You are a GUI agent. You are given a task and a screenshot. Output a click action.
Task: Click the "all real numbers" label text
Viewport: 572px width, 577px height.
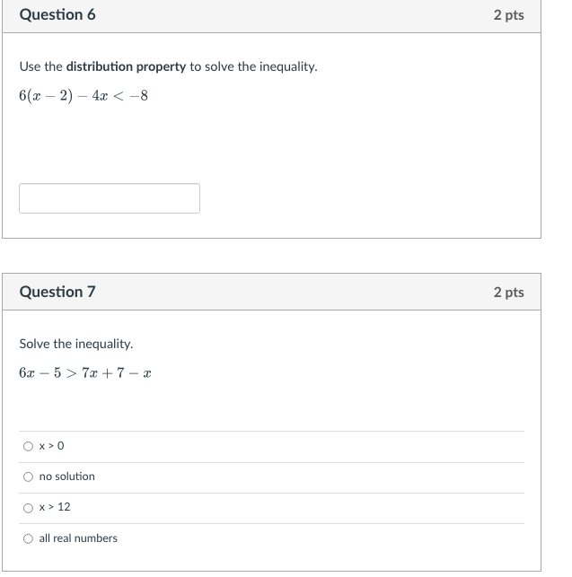point(78,538)
